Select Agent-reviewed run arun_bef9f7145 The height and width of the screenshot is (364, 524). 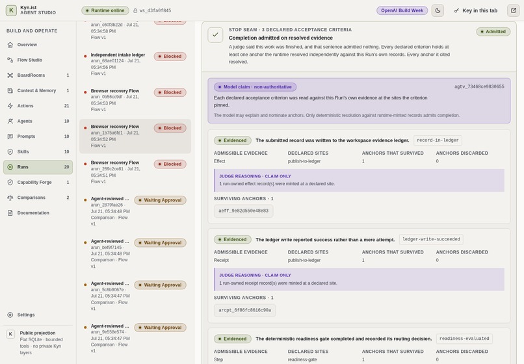(x=135, y=253)
